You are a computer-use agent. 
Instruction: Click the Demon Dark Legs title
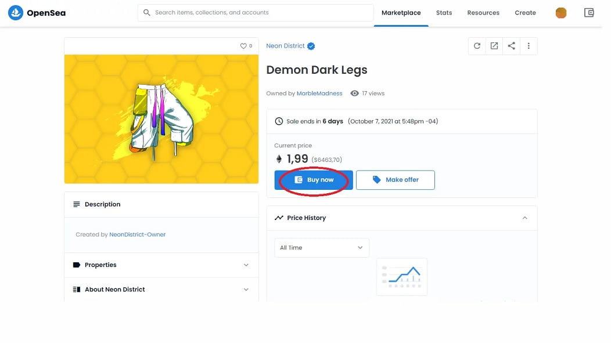pyautogui.click(x=317, y=70)
